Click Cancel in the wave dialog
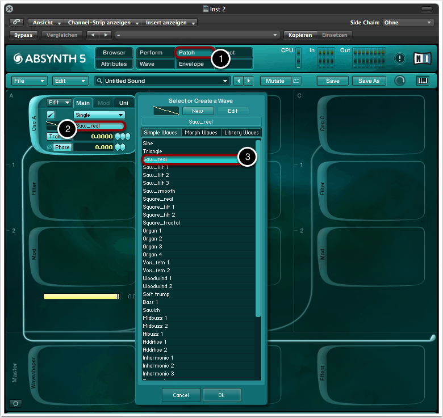 tap(181, 395)
